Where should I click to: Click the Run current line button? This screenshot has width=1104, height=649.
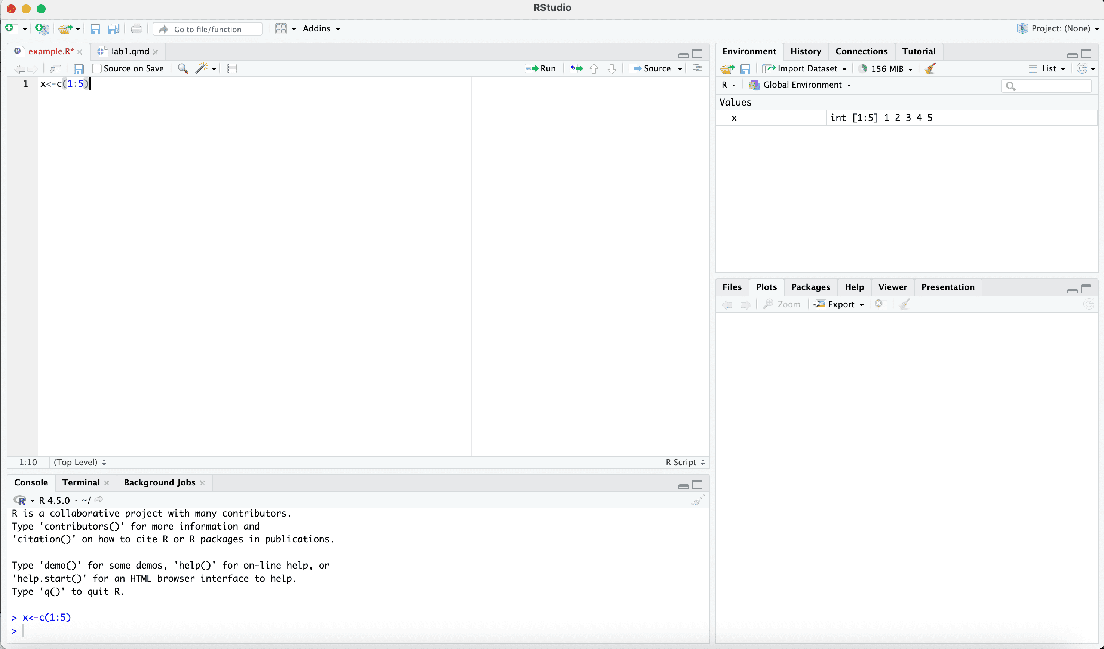pyautogui.click(x=541, y=68)
